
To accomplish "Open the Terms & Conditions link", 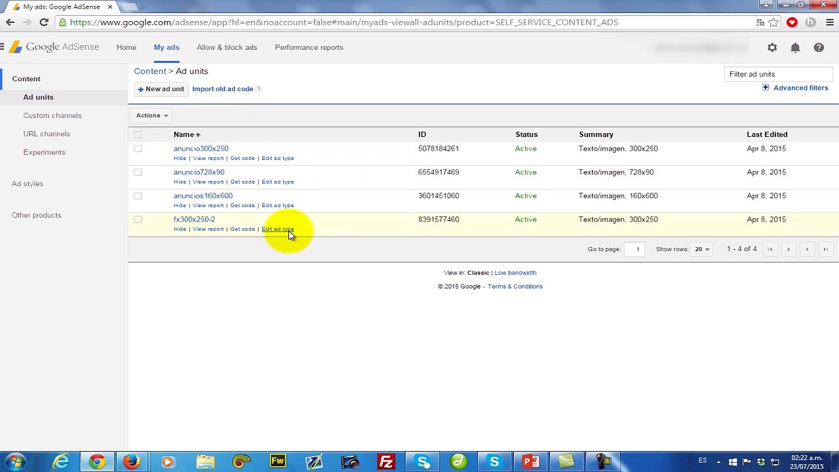I will coord(515,286).
